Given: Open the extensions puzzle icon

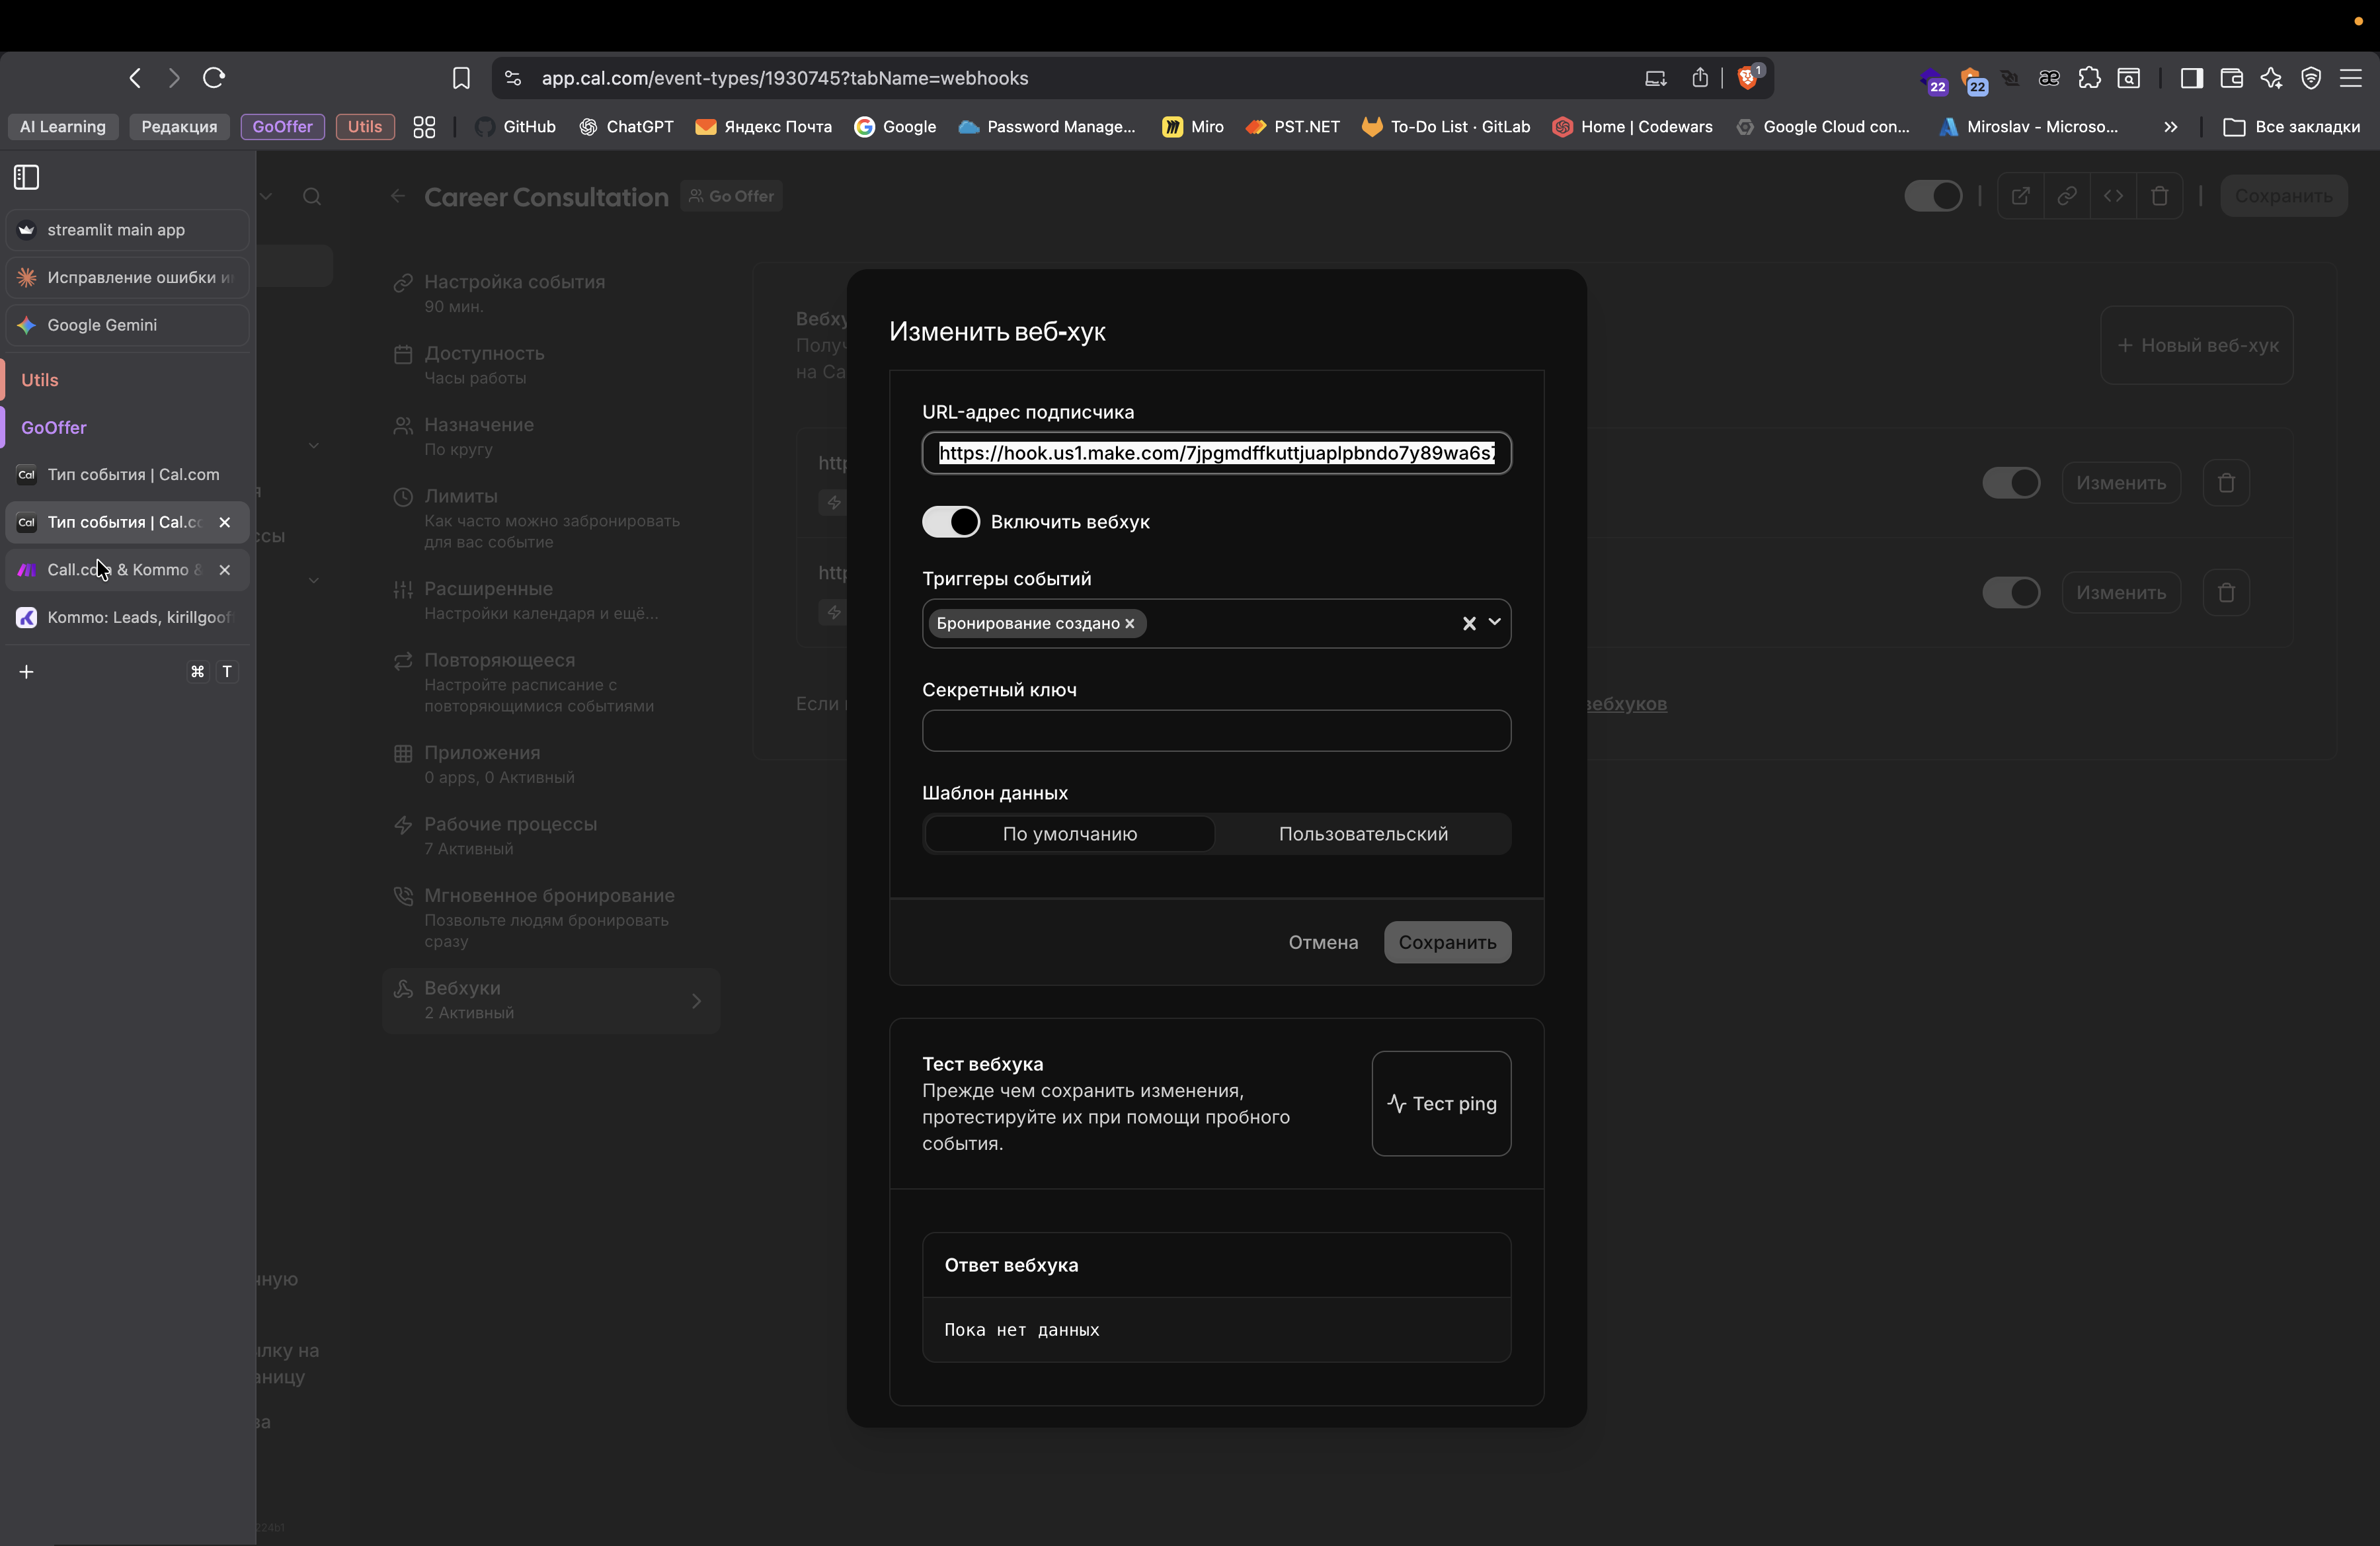Looking at the screenshot, I should pyautogui.click(x=2089, y=78).
